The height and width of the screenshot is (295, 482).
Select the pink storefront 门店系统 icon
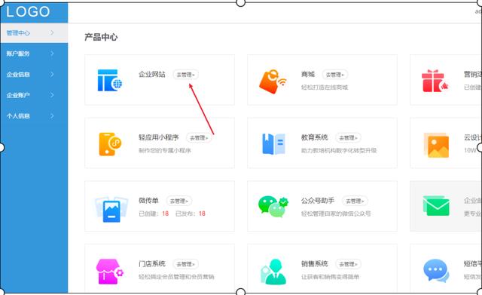coord(109,272)
